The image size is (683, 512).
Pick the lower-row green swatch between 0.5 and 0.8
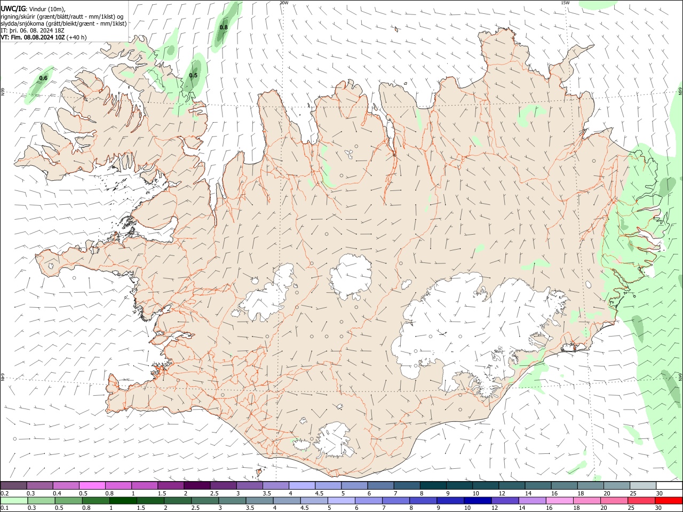[x=69, y=500]
